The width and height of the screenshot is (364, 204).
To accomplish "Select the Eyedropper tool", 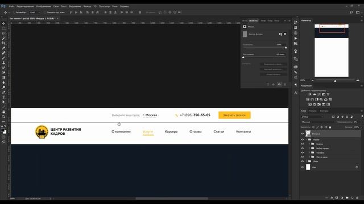I will pyautogui.click(x=3, y=48).
